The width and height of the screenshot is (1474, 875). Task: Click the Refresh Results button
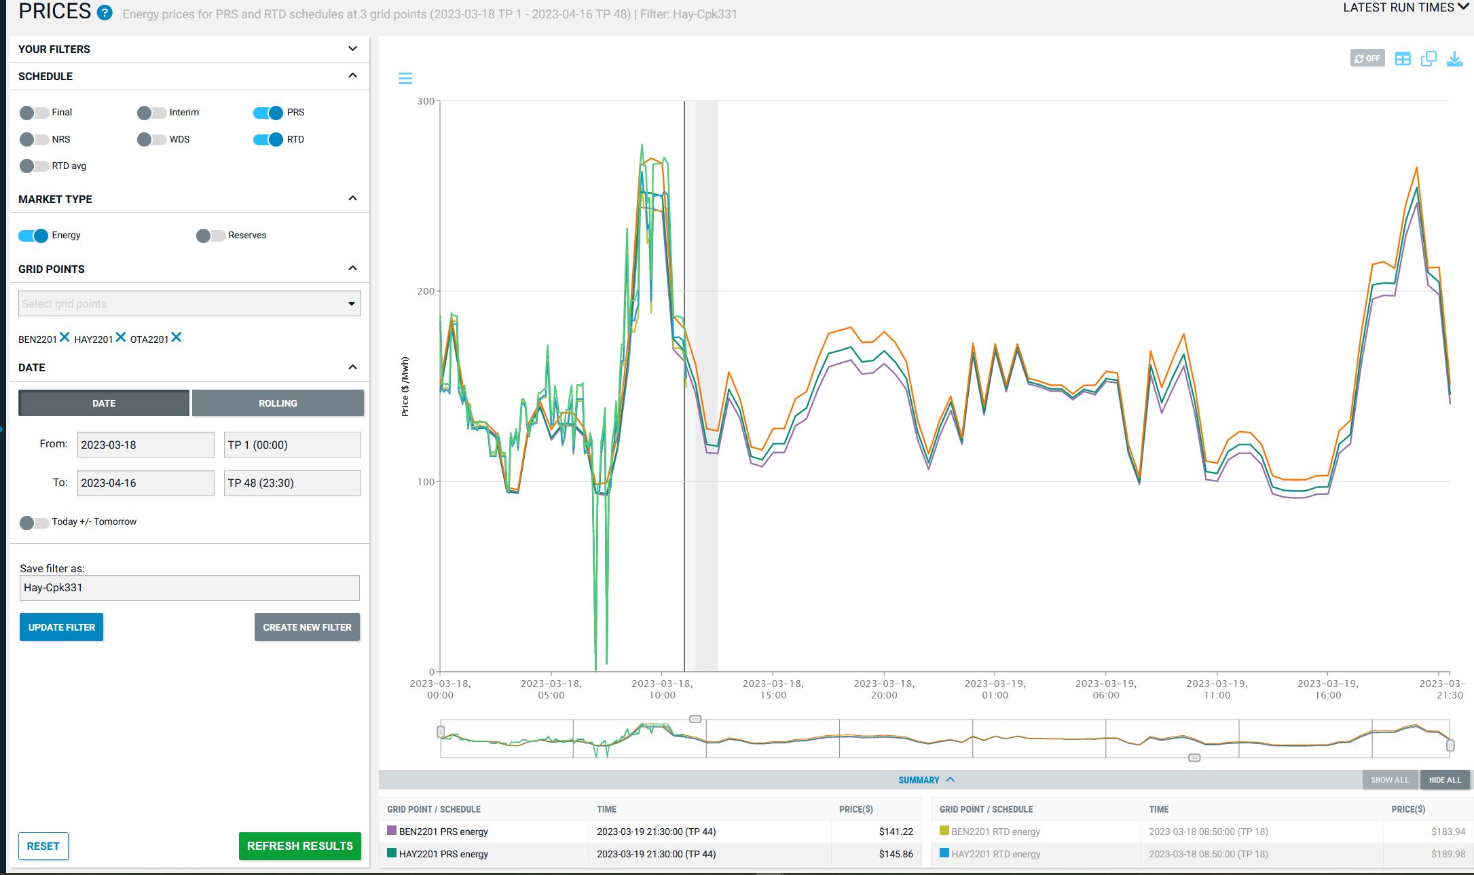[x=299, y=846]
